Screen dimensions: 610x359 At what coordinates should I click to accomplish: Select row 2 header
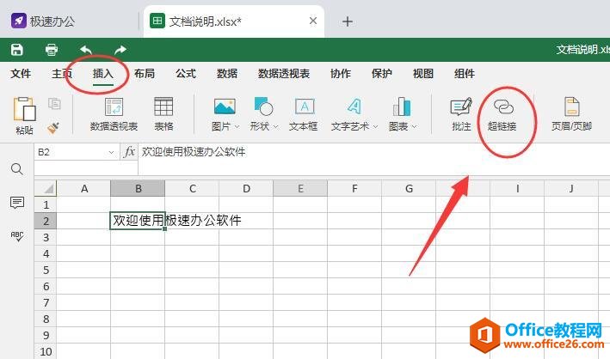coord(46,221)
